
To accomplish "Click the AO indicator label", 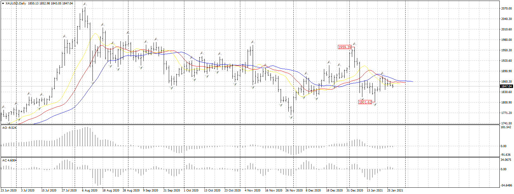I will (9, 128).
